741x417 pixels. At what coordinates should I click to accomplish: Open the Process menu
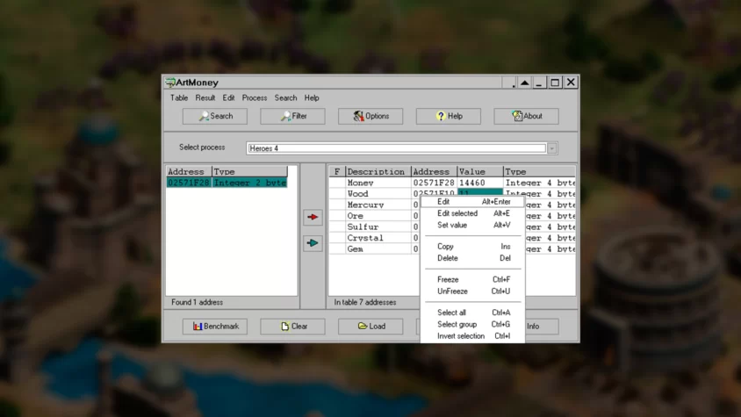(x=255, y=97)
